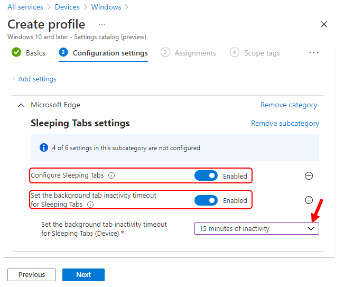The width and height of the screenshot is (344, 287).
Task: Go to the Basics tab
Action: (x=29, y=53)
